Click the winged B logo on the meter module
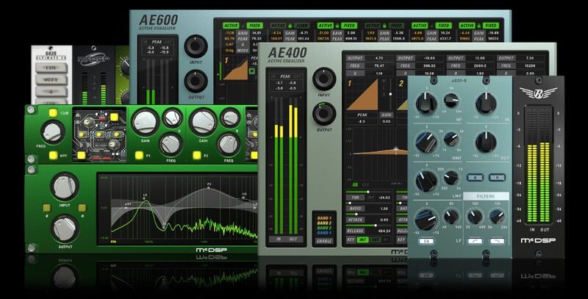 coord(538,93)
